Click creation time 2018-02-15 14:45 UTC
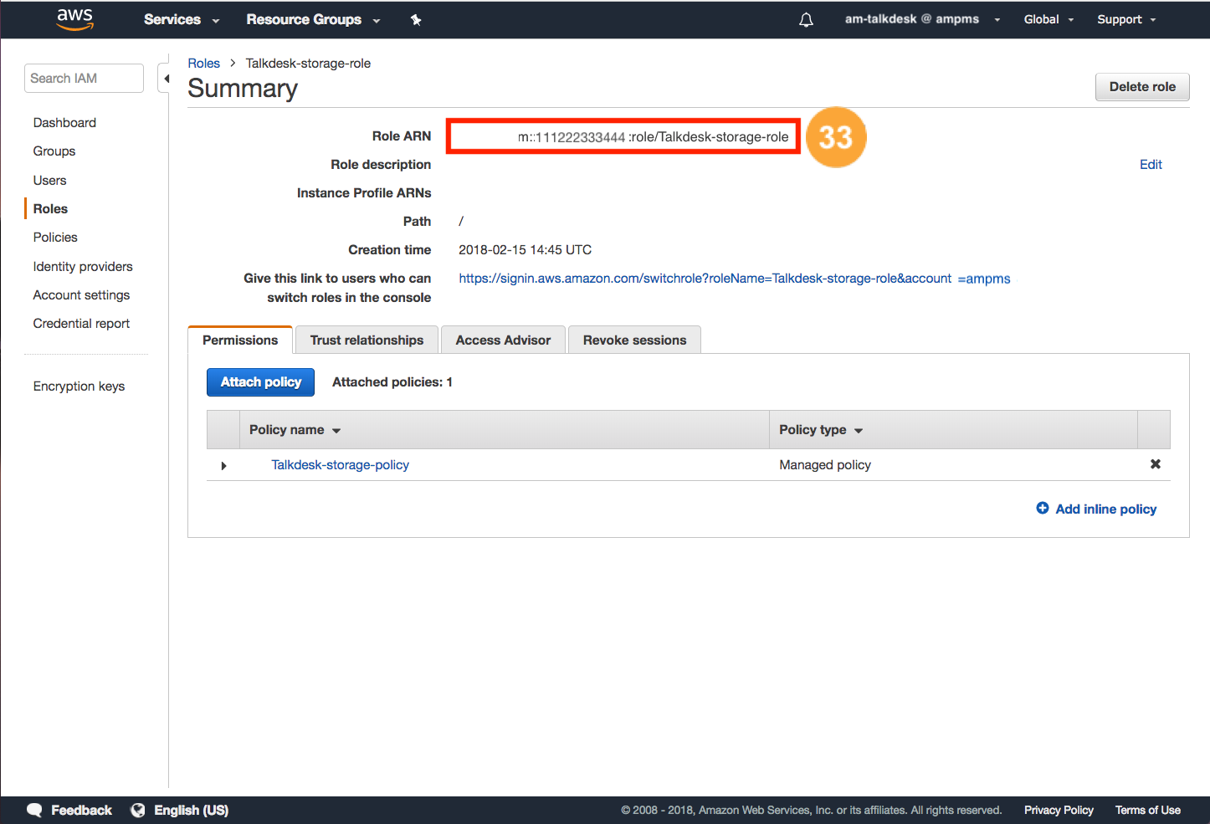 point(525,250)
